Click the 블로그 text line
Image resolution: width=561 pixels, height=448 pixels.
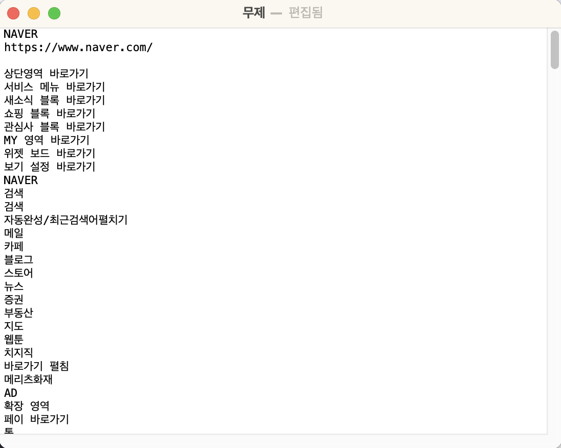[x=18, y=260]
